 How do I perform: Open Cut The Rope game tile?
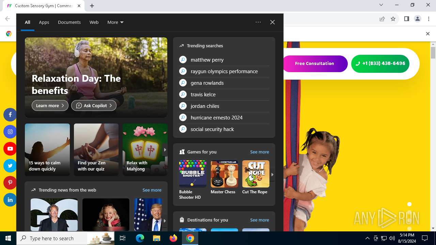tap(255, 177)
